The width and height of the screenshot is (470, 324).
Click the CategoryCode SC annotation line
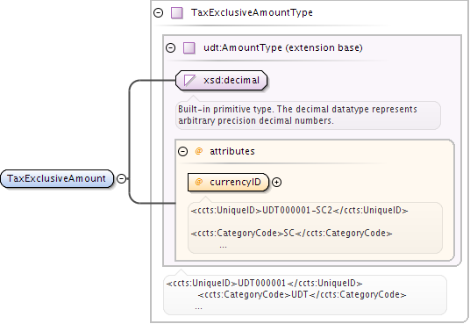291,233
